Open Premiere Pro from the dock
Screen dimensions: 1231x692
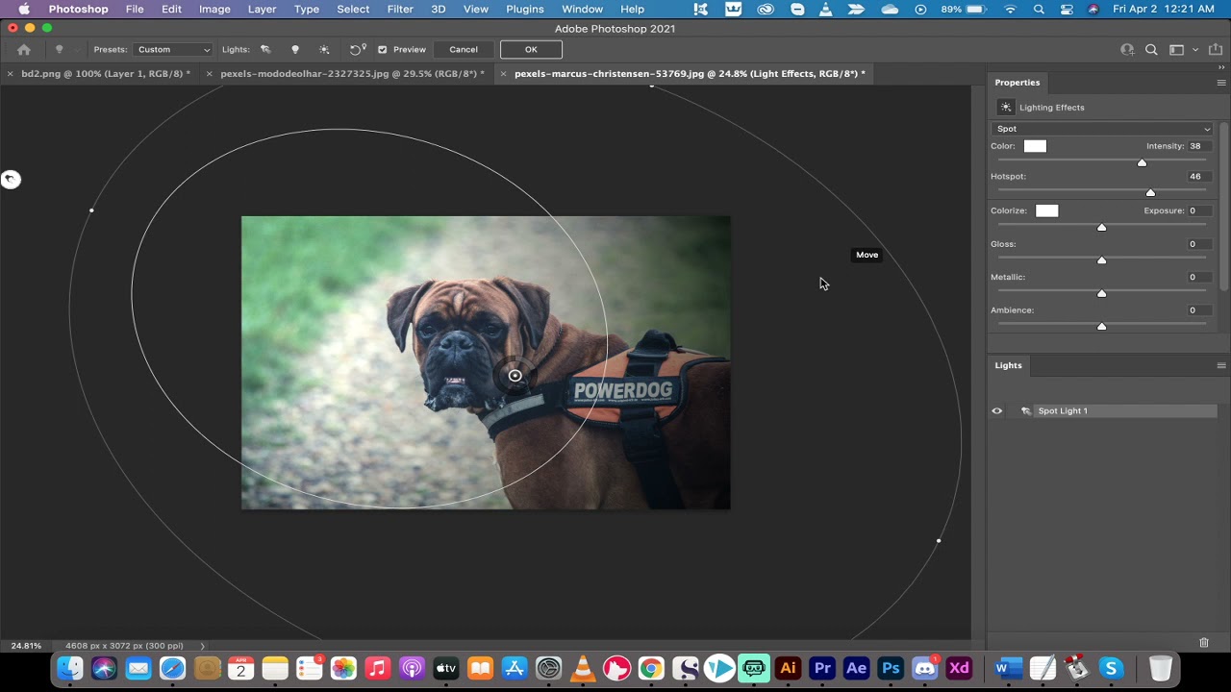(x=822, y=668)
